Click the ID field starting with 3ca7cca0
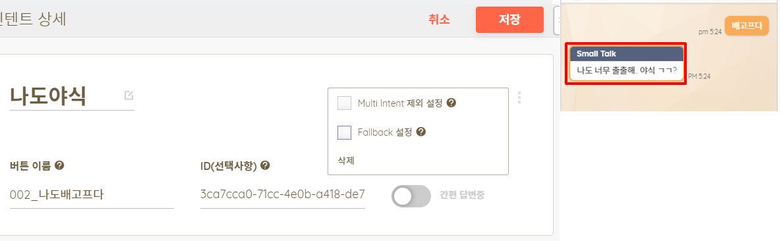The width and height of the screenshot is (781, 241). [283, 195]
